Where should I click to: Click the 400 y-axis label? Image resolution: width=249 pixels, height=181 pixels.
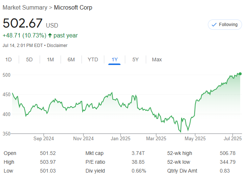(7, 114)
